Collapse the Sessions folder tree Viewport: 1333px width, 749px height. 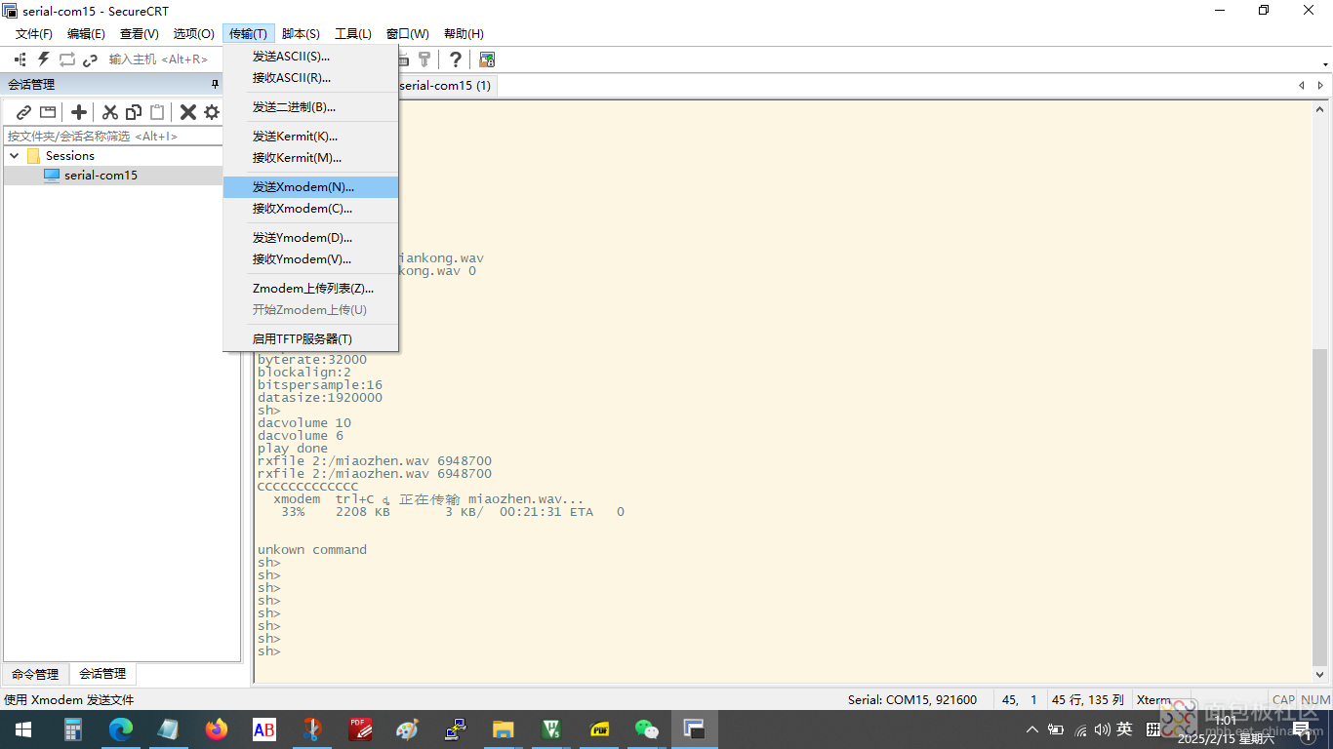point(15,156)
